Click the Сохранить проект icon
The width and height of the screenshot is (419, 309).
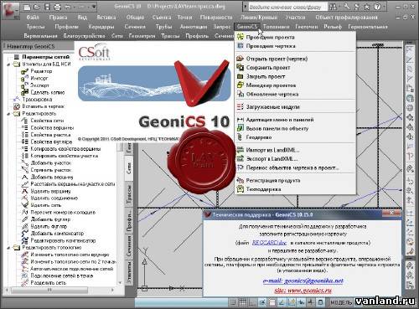tap(240, 67)
